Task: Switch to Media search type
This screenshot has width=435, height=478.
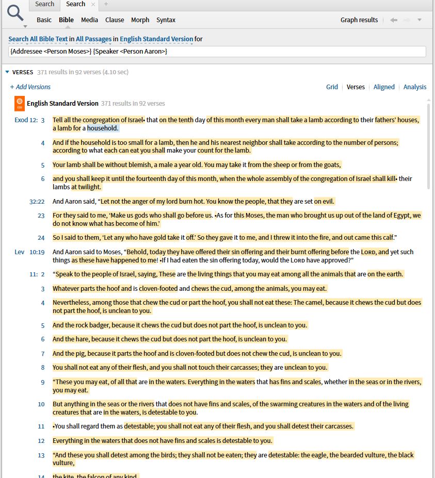Action: [89, 20]
